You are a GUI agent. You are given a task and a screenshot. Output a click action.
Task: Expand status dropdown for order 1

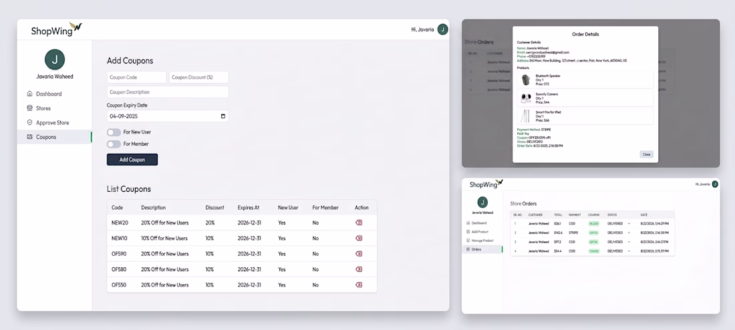point(619,224)
